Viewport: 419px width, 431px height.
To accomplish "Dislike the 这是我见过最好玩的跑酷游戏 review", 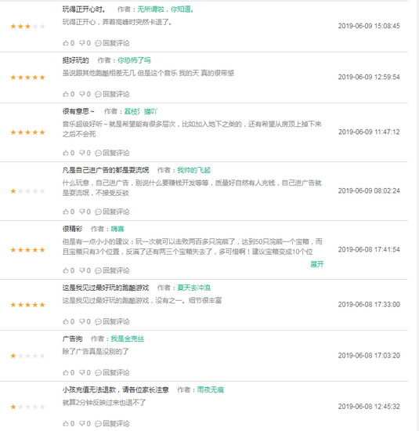I will pos(85,321).
